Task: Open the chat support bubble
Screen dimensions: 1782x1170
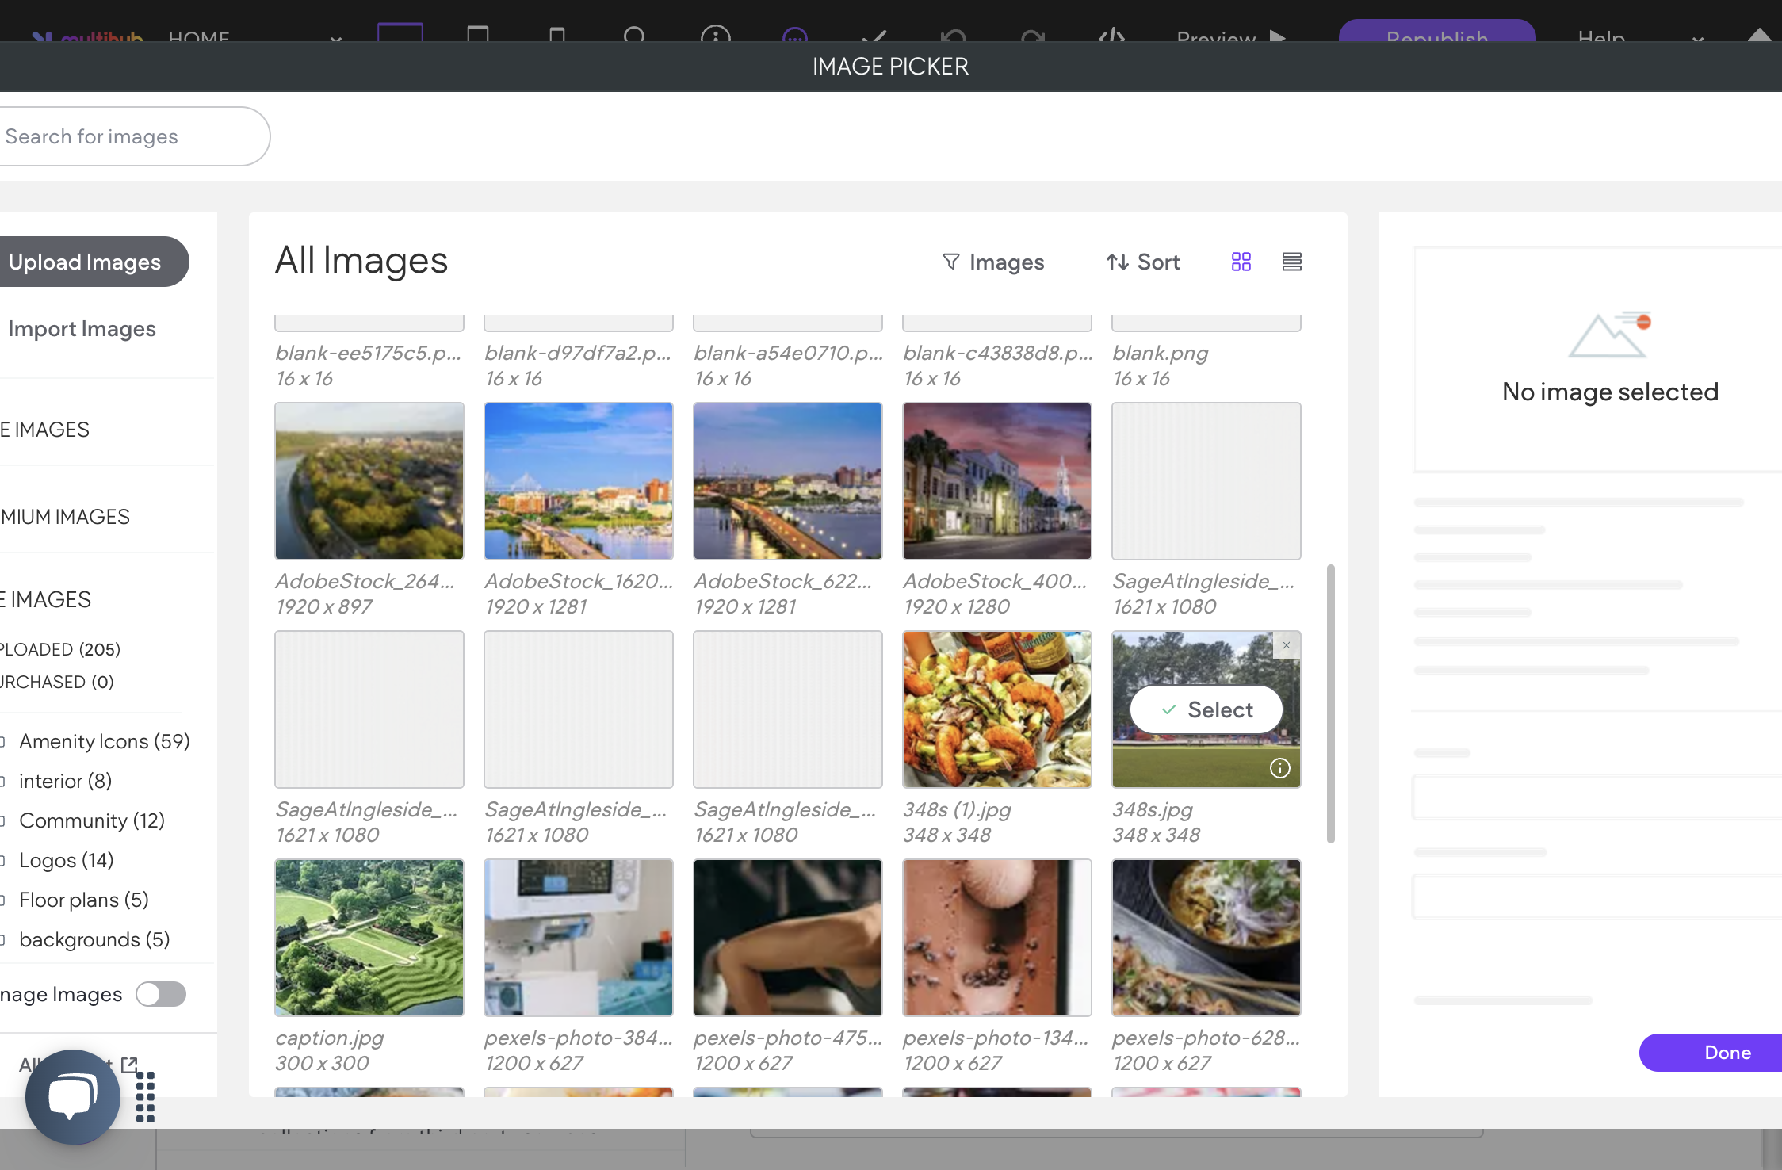Action: tap(73, 1097)
